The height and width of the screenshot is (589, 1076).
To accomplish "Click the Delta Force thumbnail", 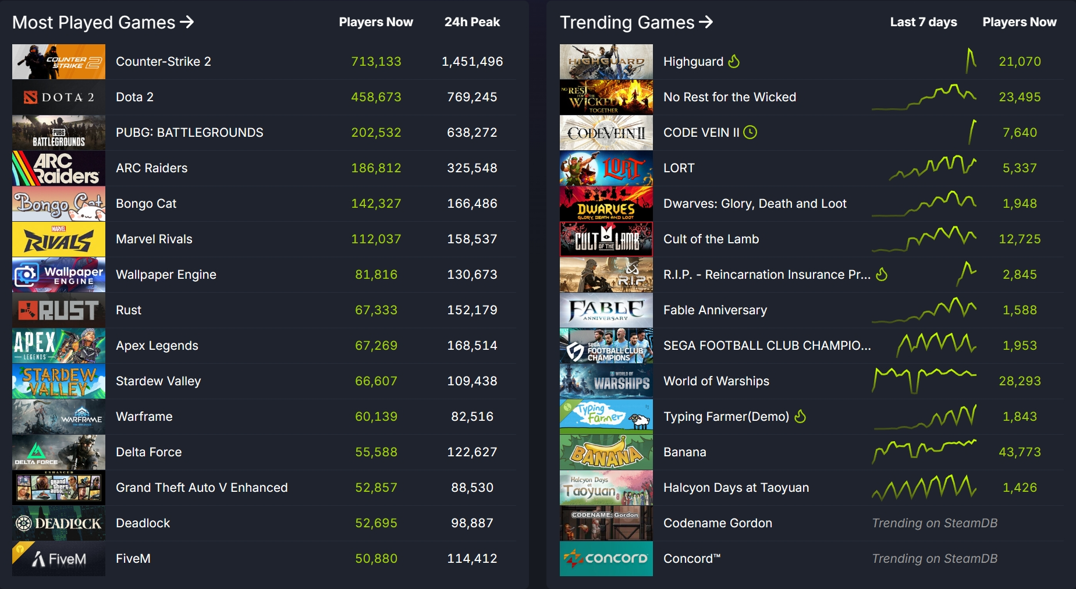I will (59, 452).
